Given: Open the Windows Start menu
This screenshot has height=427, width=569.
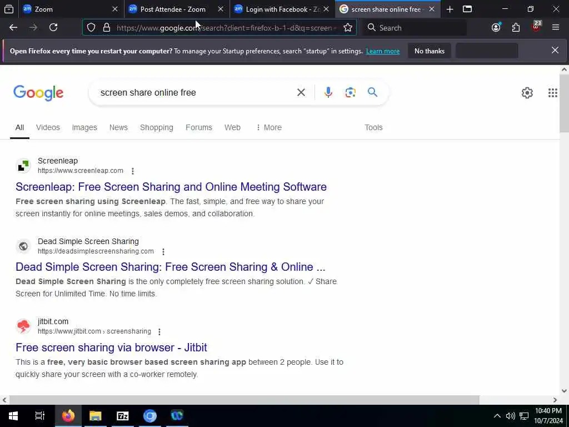Looking at the screenshot, I should (13, 416).
